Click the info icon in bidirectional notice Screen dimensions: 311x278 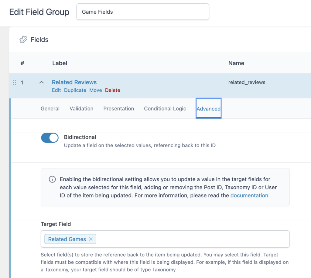pyautogui.click(x=52, y=179)
